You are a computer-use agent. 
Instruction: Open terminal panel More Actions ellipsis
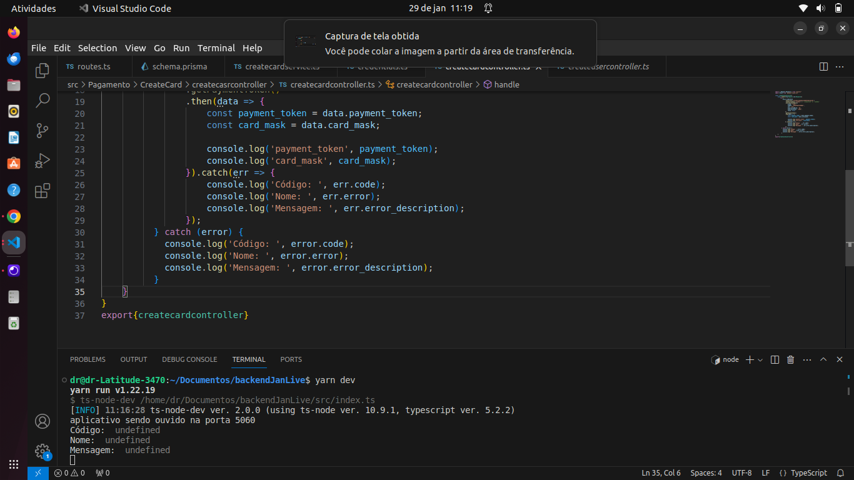click(807, 359)
